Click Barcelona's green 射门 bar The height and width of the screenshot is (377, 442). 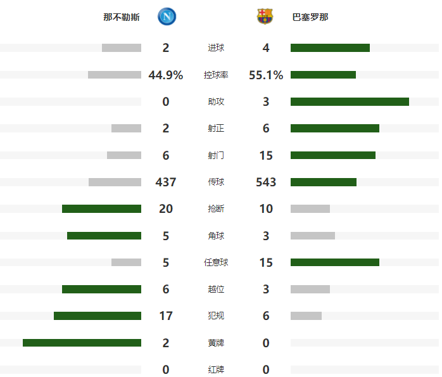pos(333,155)
